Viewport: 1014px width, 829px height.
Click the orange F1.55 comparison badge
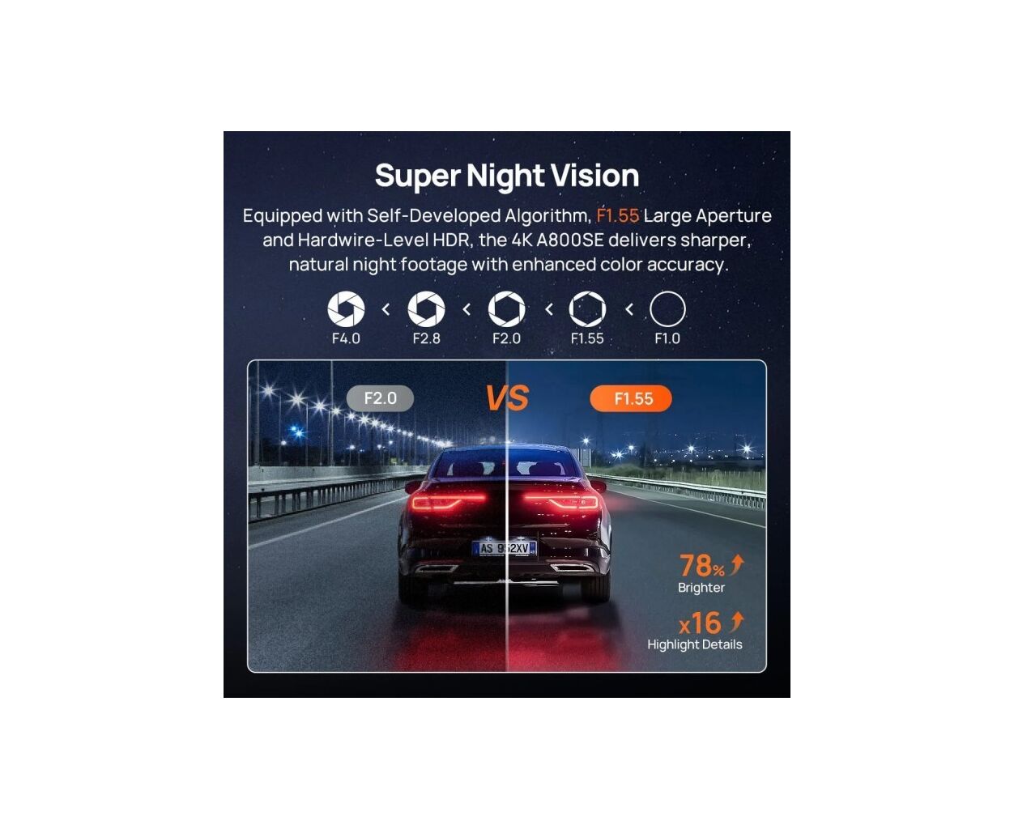click(631, 398)
